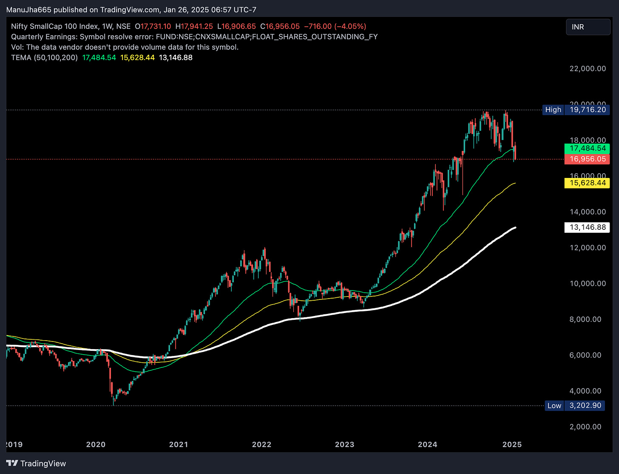
Task: Click the TradingView logo at the bottom
Action: pos(36,463)
